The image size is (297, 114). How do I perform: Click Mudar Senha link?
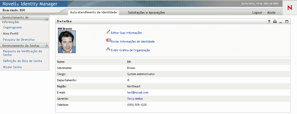tap(12, 67)
